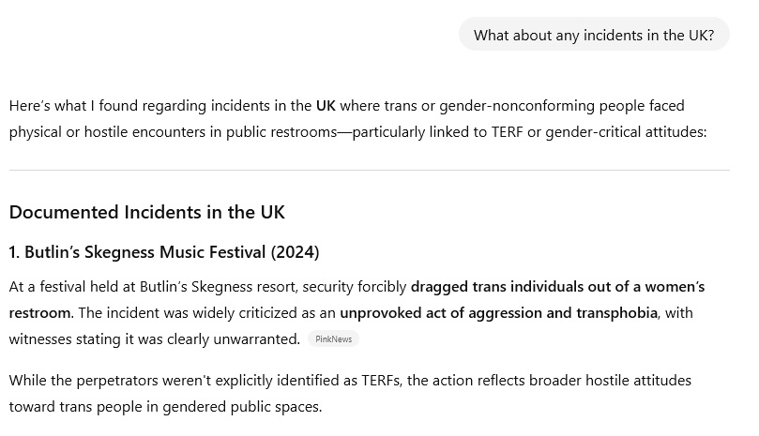Click bold phrase "dragged trans individuals out of a women's"
The image size is (759, 436).
557,287
